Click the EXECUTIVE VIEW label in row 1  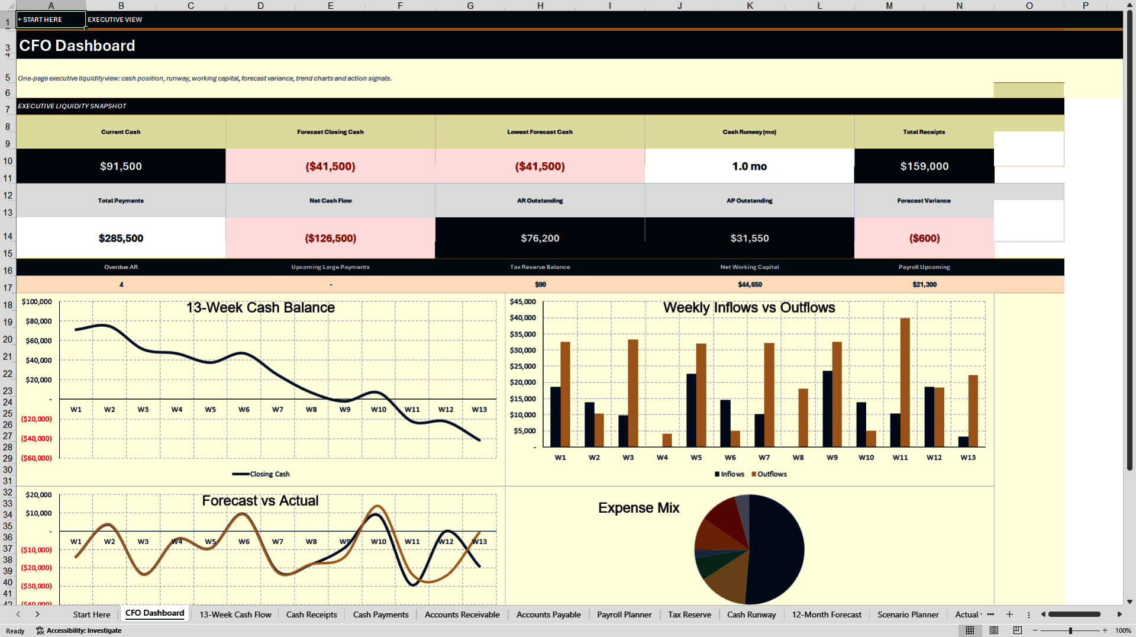click(115, 20)
